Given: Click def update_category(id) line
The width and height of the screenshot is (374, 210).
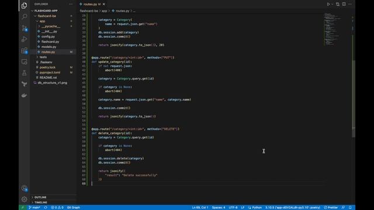Looking at the screenshot, I should pos(112,62).
